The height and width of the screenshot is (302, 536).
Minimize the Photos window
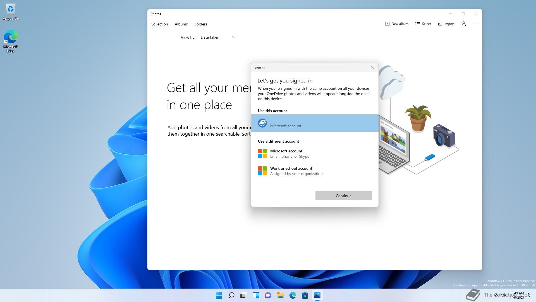(x=450, y=14)
